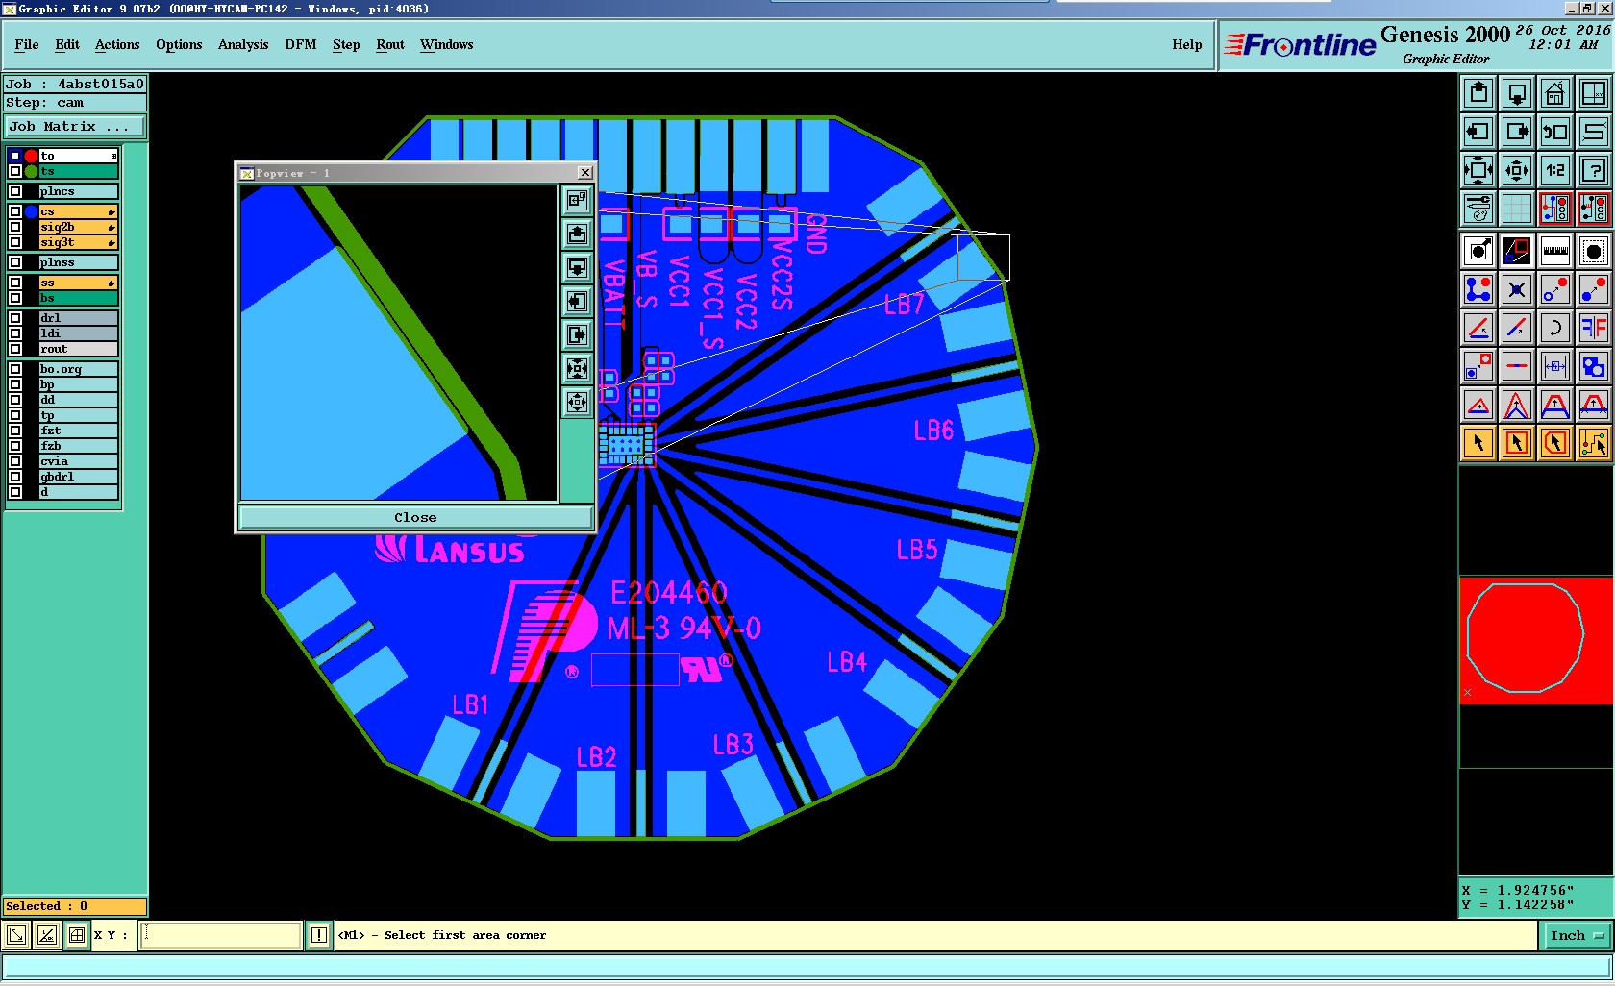Click the Popview pan down icon
The height and width of the screenshot is (986, 1615).
577,268
